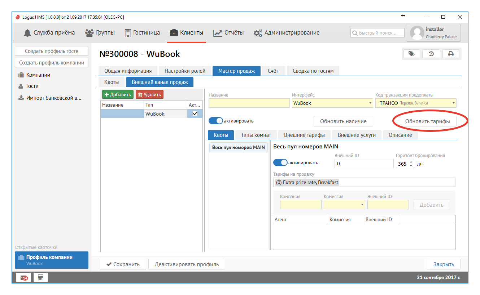Select Квоты tab beside Типы комнат
The height and width of the screenshot is (295, 480).
[x=221, y=135]
